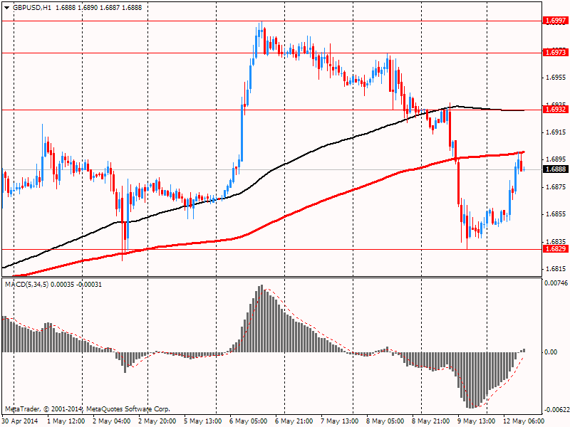Click the 30 Apr 2014 time axis label
This screenshot has height=427, width=570.
20,421
